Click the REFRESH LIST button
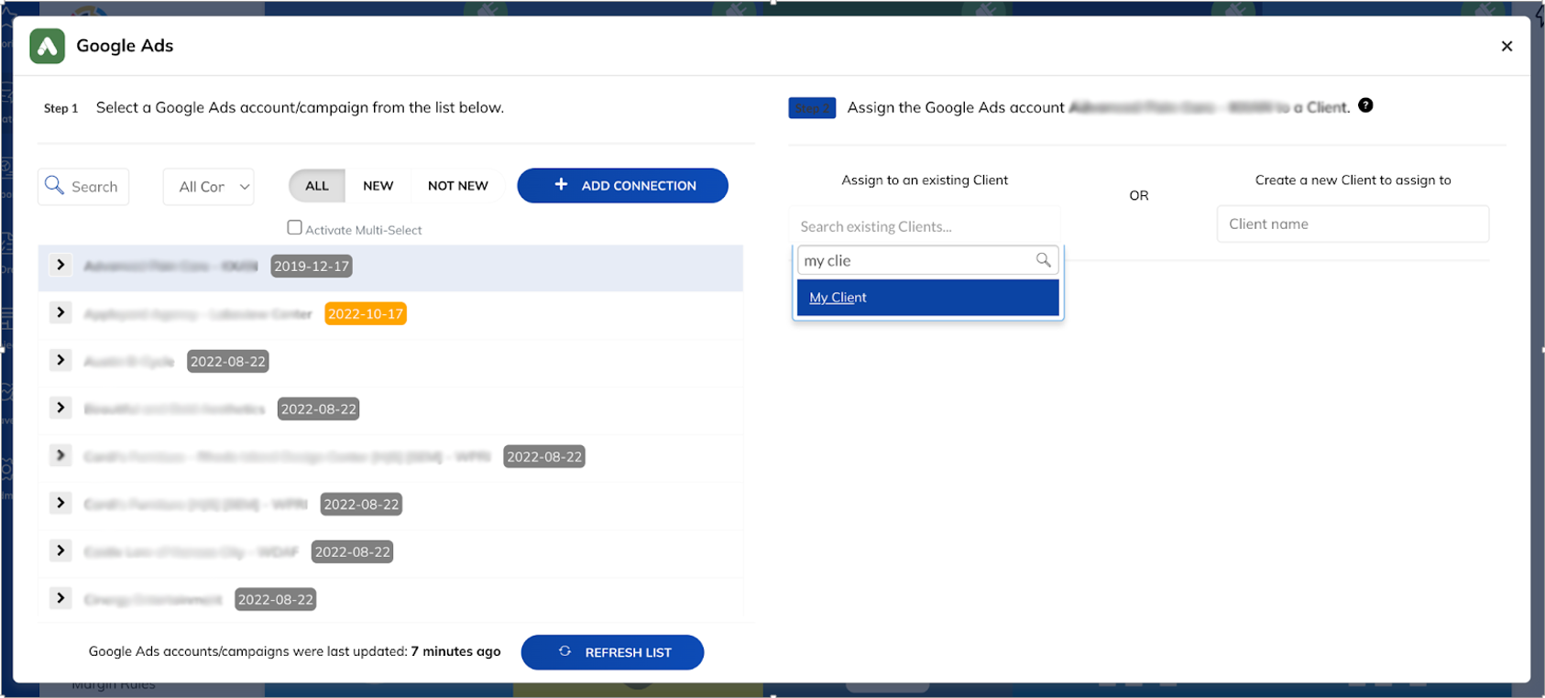 pyautogui.click(x=612, y=652)
